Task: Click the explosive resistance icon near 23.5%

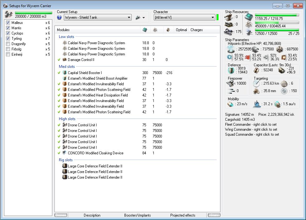Action: 284,57
